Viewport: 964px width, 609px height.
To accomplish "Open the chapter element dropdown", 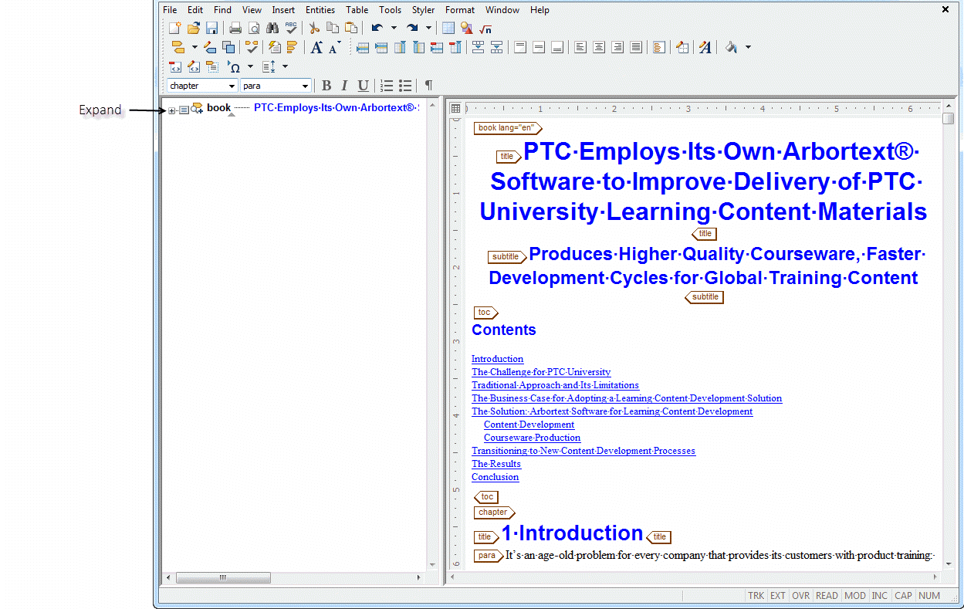I will coord(232,86).
